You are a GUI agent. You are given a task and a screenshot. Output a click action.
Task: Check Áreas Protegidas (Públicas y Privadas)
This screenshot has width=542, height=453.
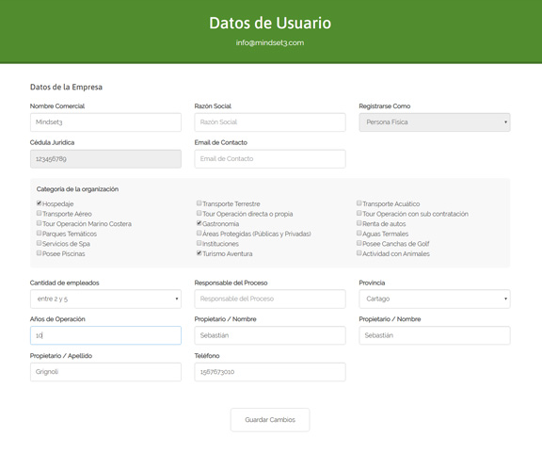pos(199,233)
